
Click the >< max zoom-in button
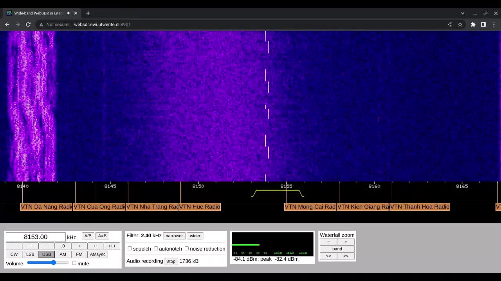[x=328, y=256]
